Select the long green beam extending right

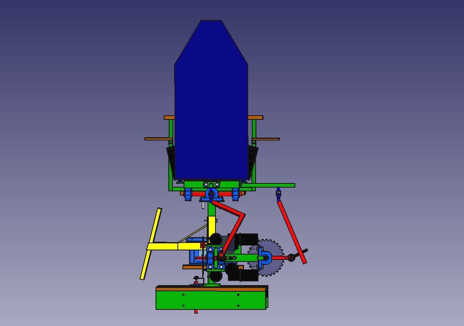(267, 186)
